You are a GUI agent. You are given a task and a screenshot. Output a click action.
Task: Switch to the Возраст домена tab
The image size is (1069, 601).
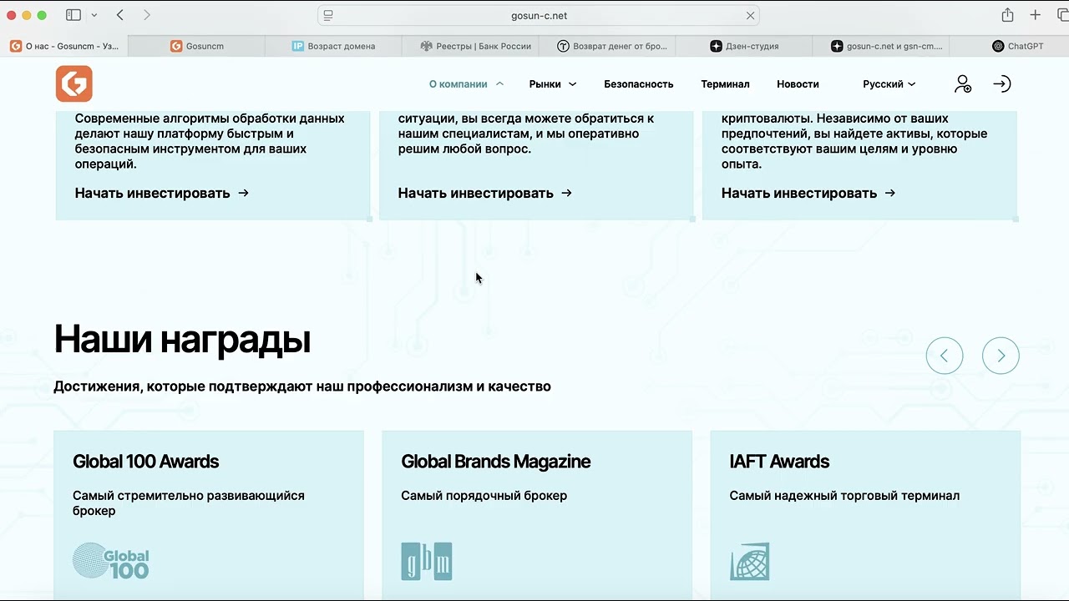[333, 46]
